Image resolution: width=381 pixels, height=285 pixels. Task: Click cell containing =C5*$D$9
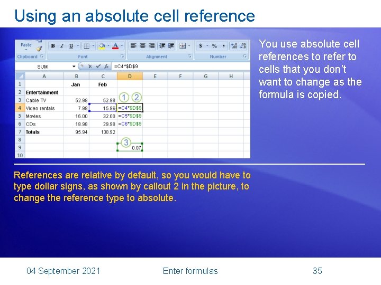tap(130, 116)
